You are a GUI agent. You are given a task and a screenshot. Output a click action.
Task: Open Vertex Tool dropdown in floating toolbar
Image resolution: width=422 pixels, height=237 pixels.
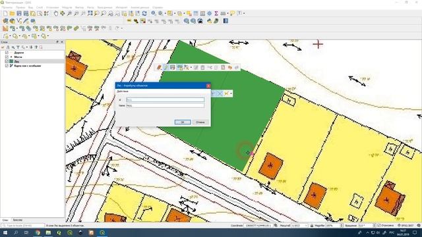tap(191, 67)
